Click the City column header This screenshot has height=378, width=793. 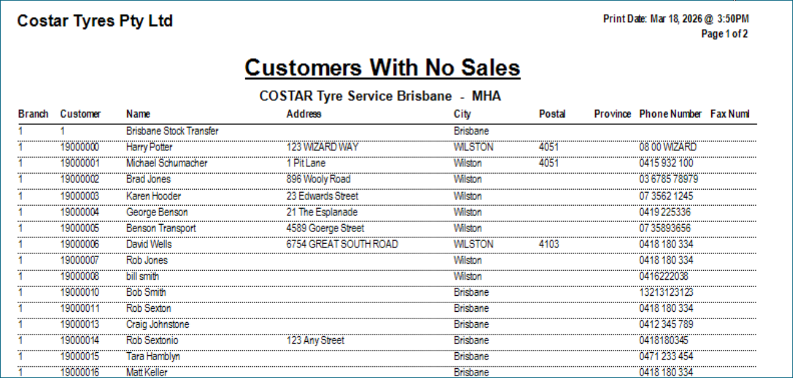click(462, 114)
